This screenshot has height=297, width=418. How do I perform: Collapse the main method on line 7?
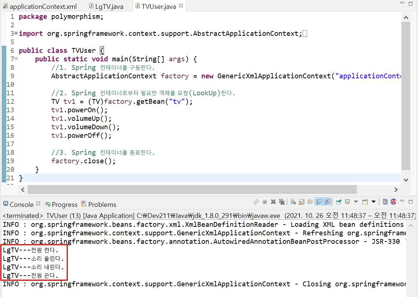click(x=16, y=58)
